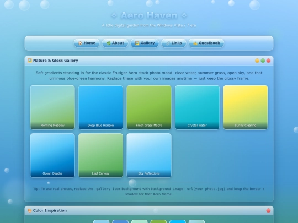This screenshot has height=223, width=298.
Task: Click the red dot in Gallery titlebar
Action: click(x=268, y=61)
